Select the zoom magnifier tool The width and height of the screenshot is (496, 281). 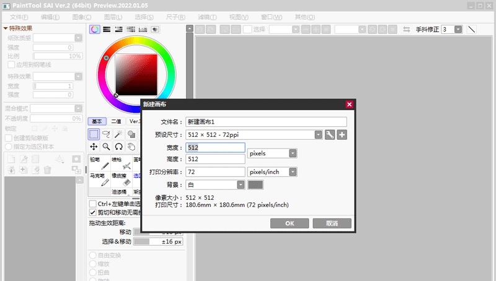coord(106,147)
